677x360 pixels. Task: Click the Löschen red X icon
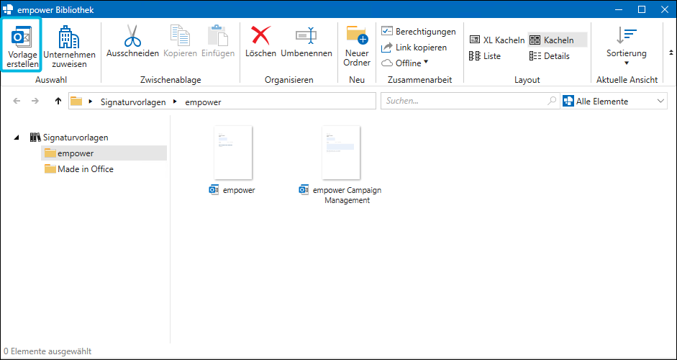260,35
